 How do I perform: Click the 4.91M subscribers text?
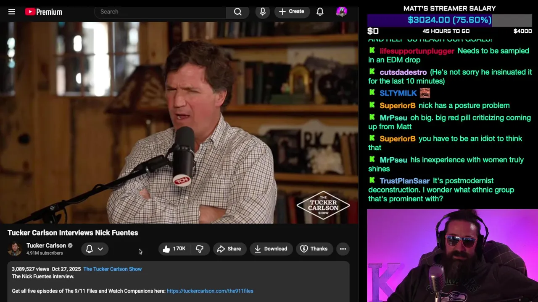(x=45, y=253)
